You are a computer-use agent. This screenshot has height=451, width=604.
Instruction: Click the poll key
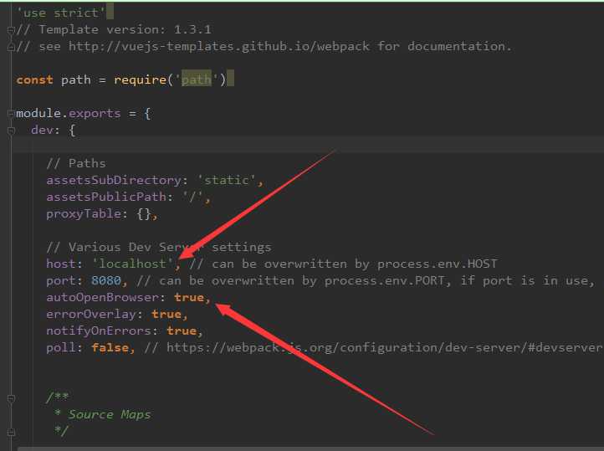(61, 347)
